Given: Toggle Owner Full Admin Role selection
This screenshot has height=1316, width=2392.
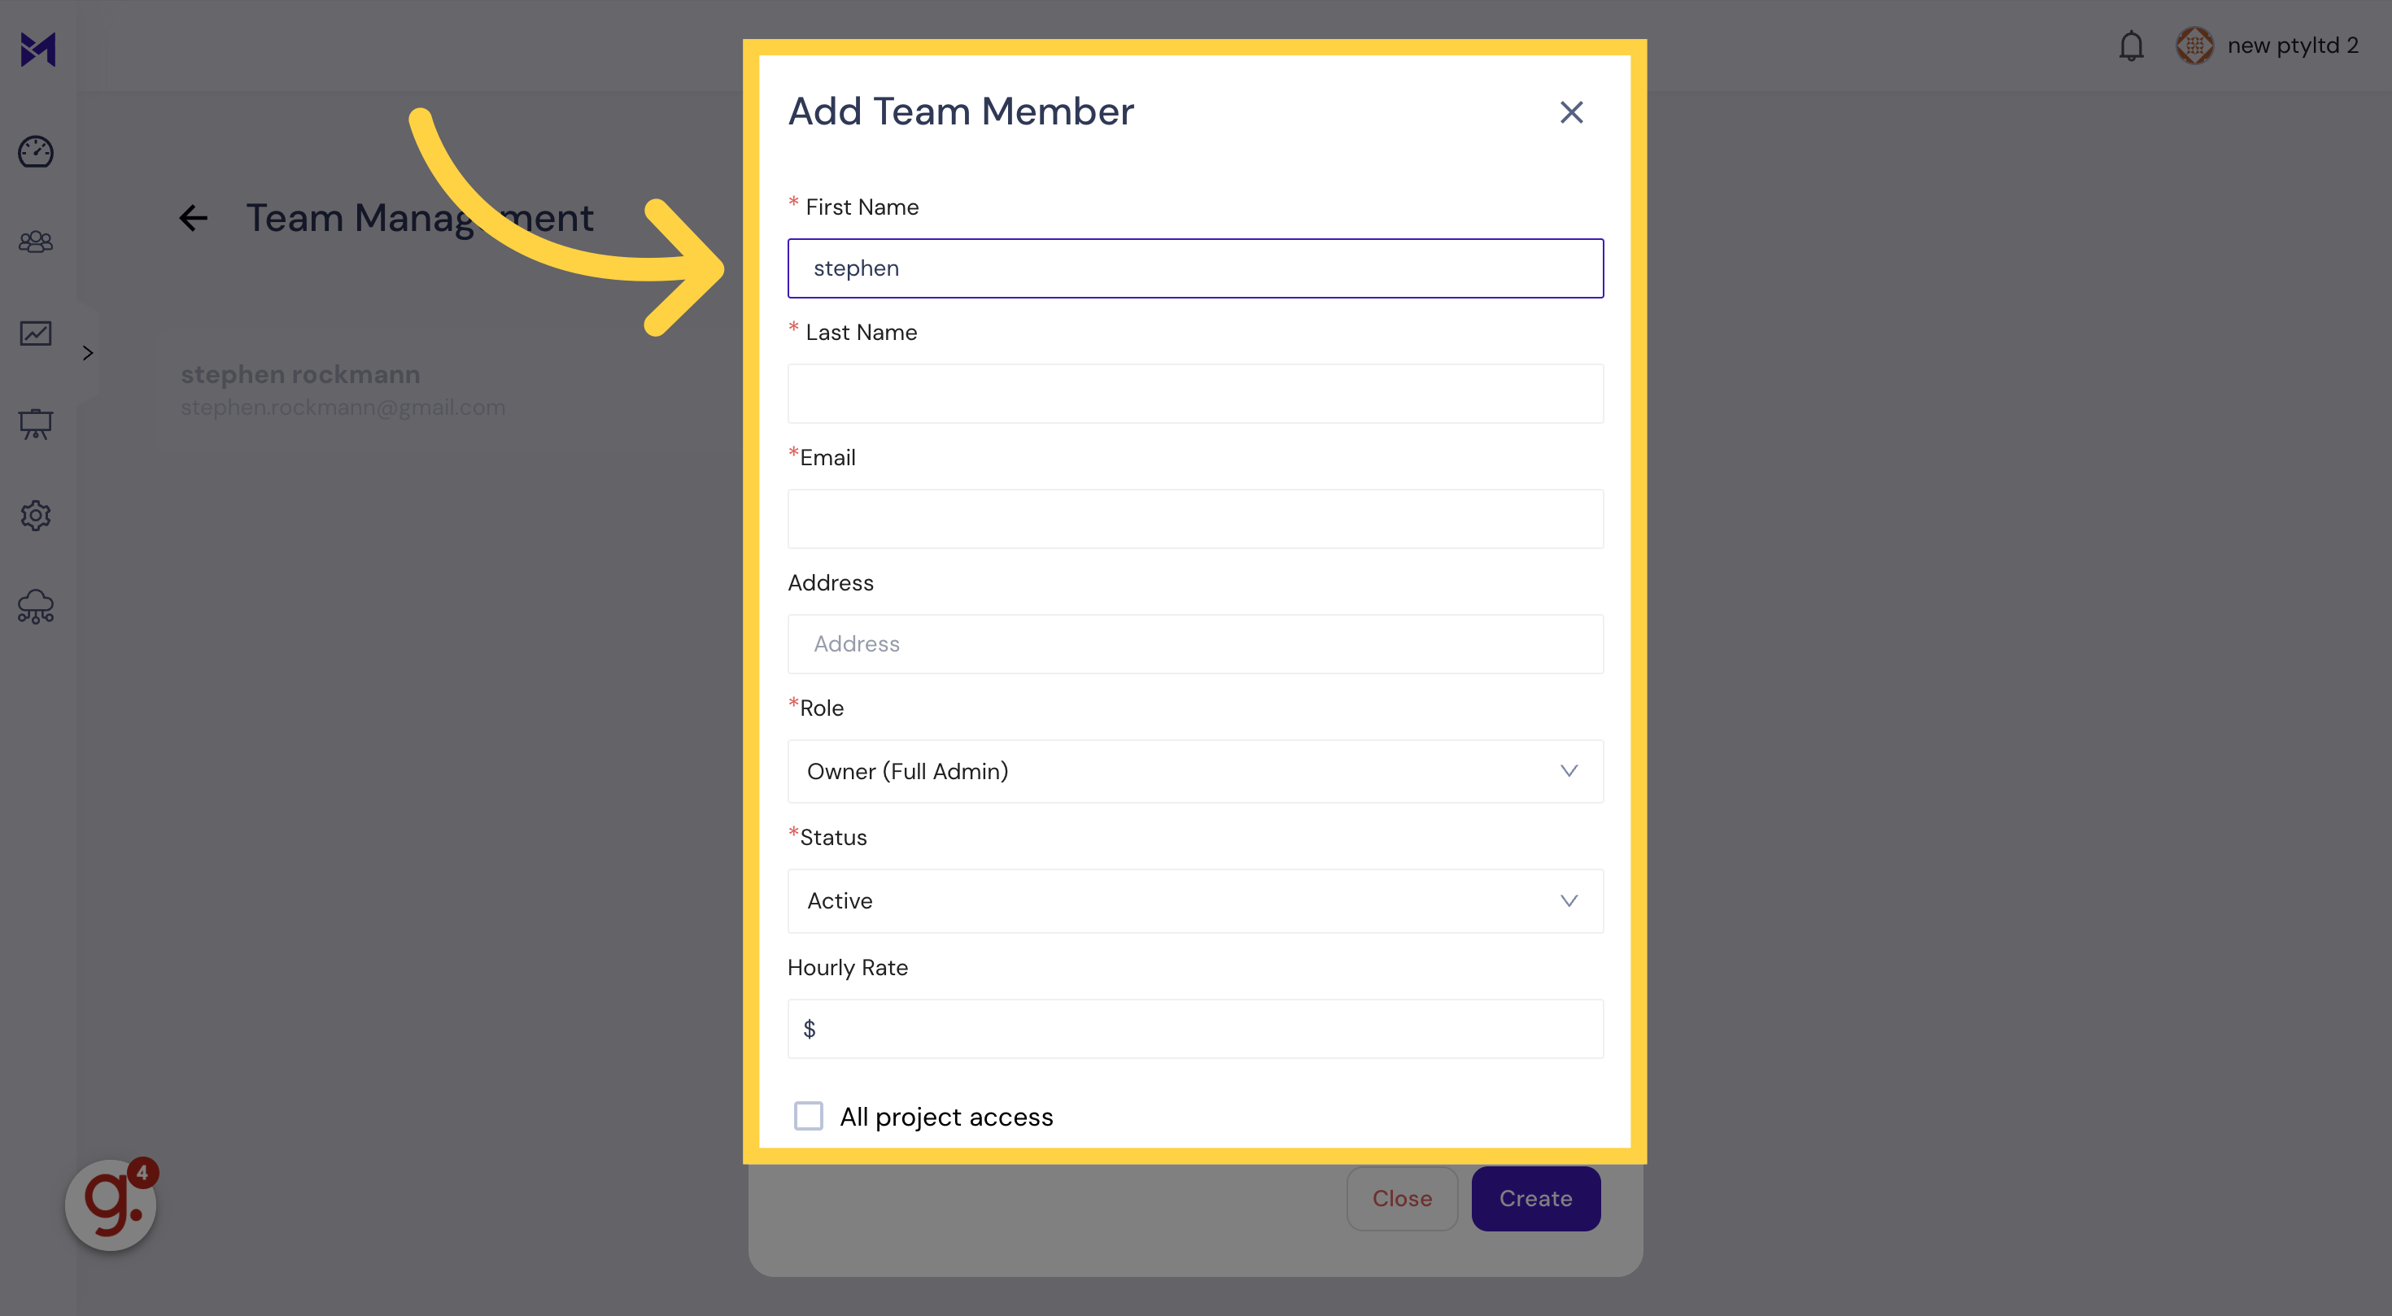Looking at the screenshot, I should [x=1196, y=769].
